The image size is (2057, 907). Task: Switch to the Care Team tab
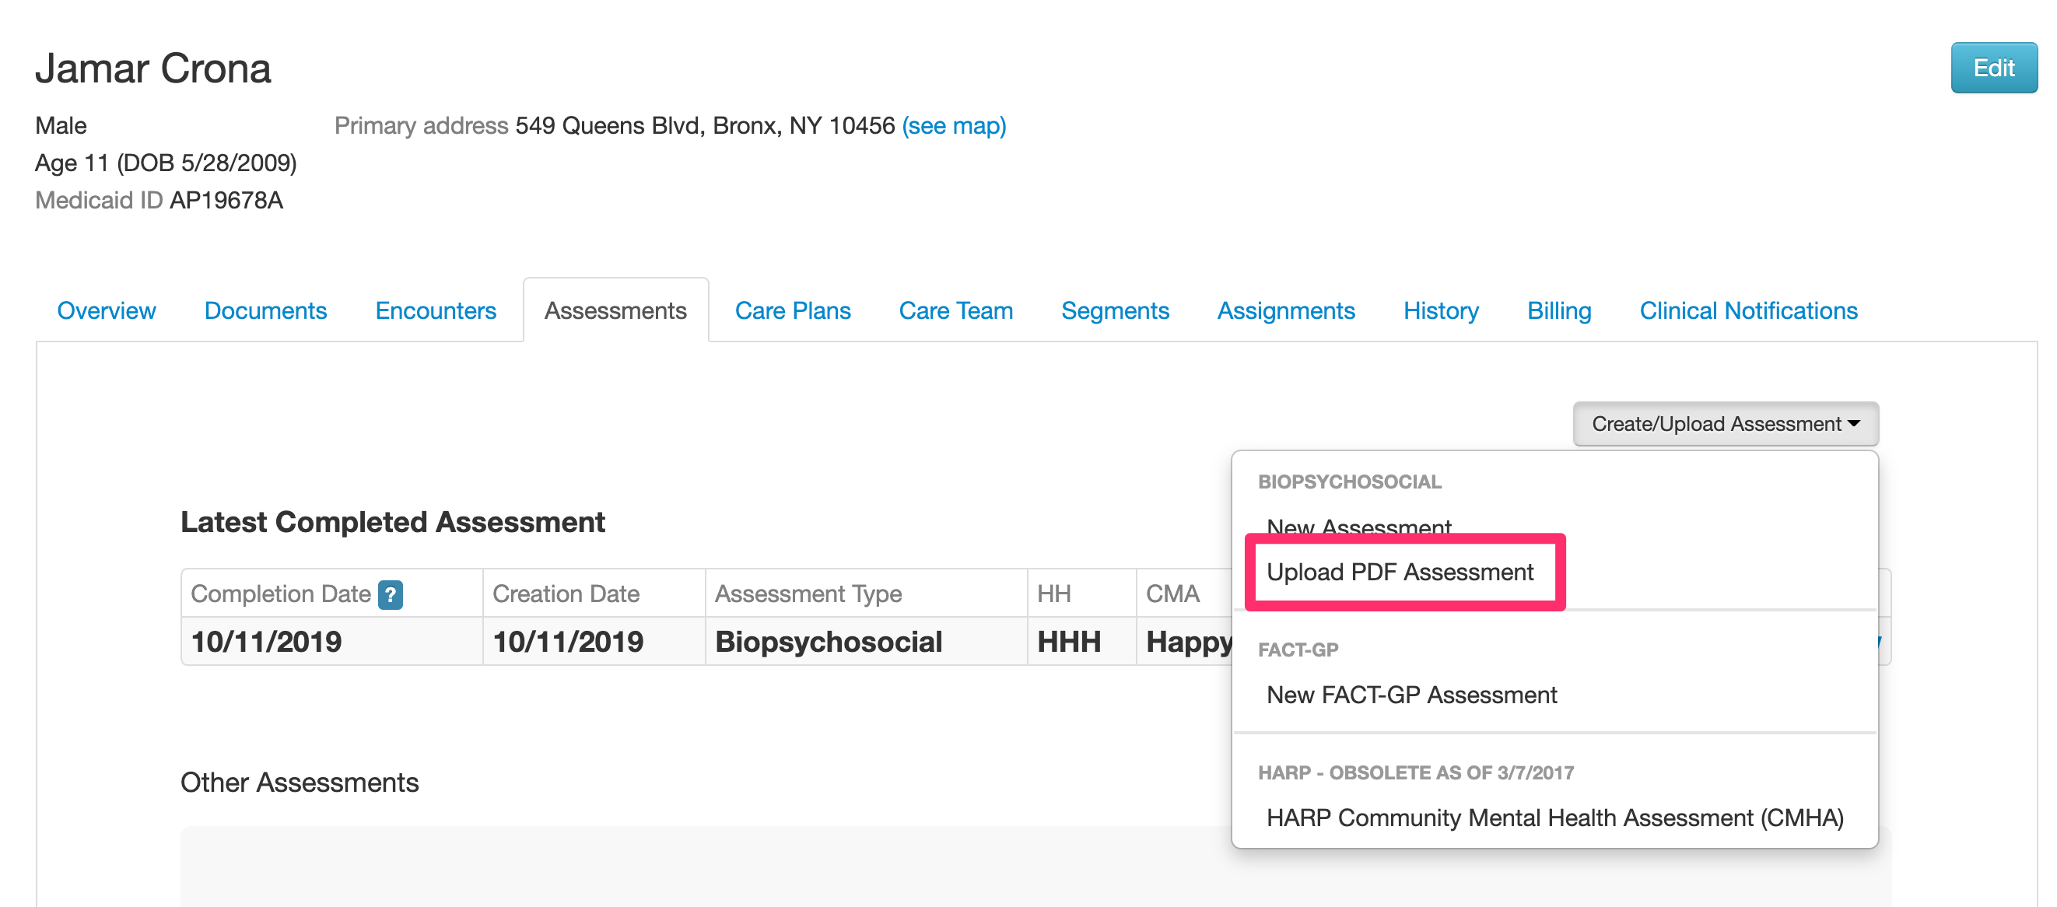coord(955,310)
